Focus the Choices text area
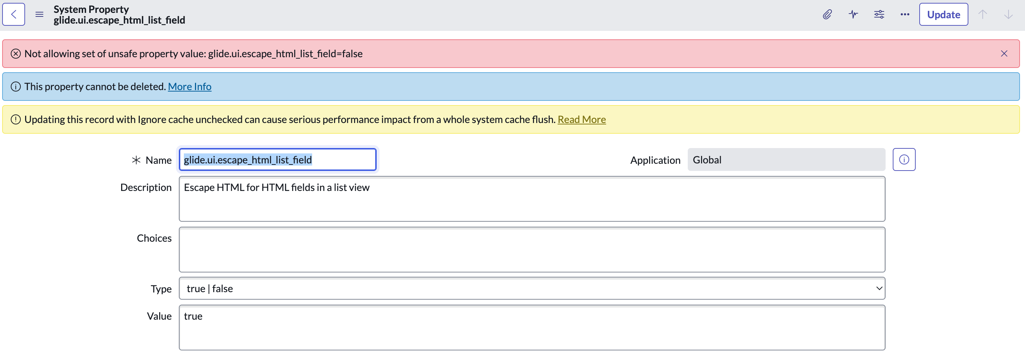Image resolution: width=1025 pixels, height=359 pixels. (x=531, y=249)
